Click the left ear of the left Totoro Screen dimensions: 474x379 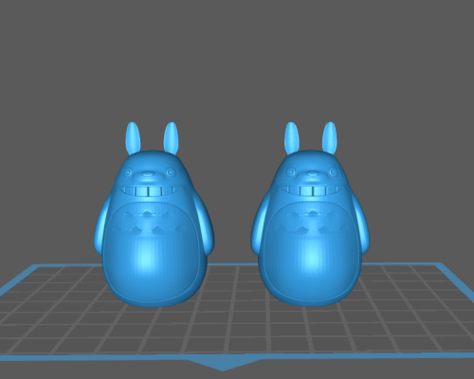coord(133,138)
